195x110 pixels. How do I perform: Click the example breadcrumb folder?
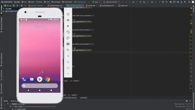click(56, 2)
